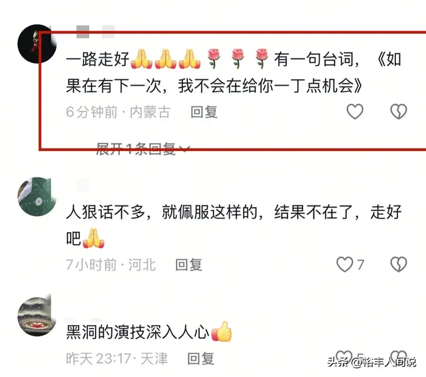Select the comment text 一路走好 with roses

[234, 72]
